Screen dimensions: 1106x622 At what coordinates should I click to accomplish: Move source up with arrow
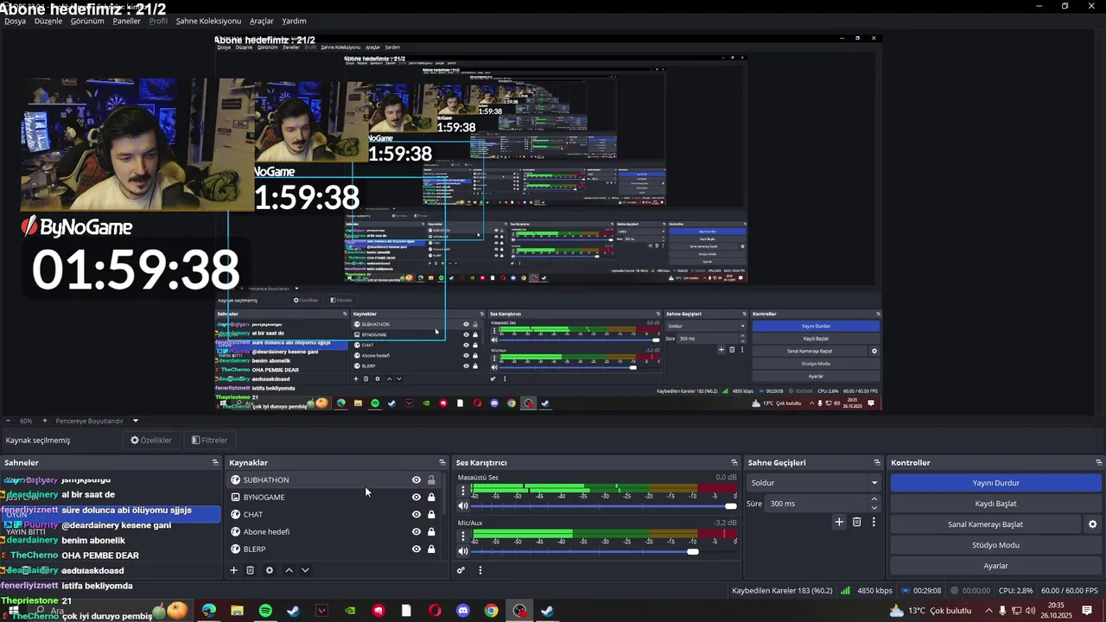pyautogui.click(x=289, y=570)
